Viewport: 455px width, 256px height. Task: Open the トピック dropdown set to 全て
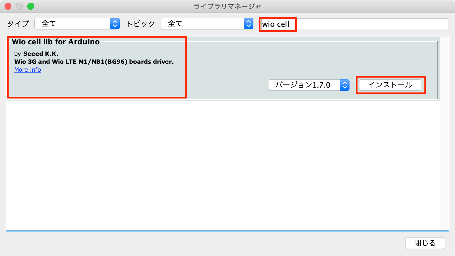coord(207,24)
